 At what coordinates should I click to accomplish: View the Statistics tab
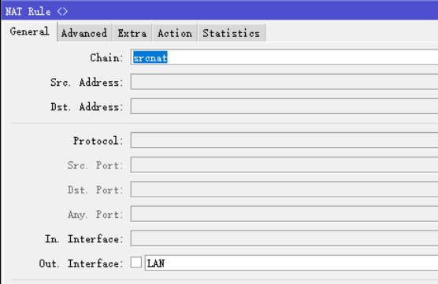[232, 33]
